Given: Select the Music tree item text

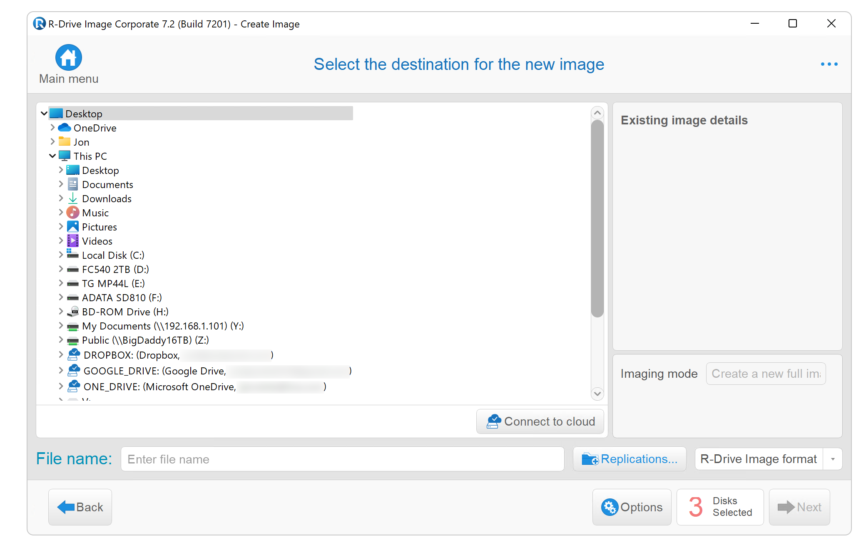Looking at the screenshot, I should click(x=95, y=213).
